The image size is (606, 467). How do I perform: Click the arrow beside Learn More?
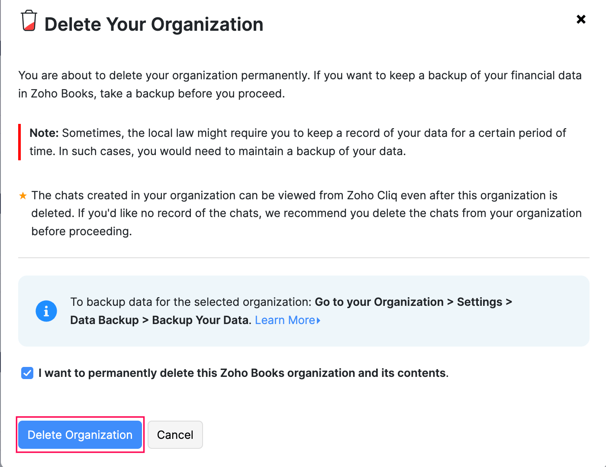coord(319,321)
